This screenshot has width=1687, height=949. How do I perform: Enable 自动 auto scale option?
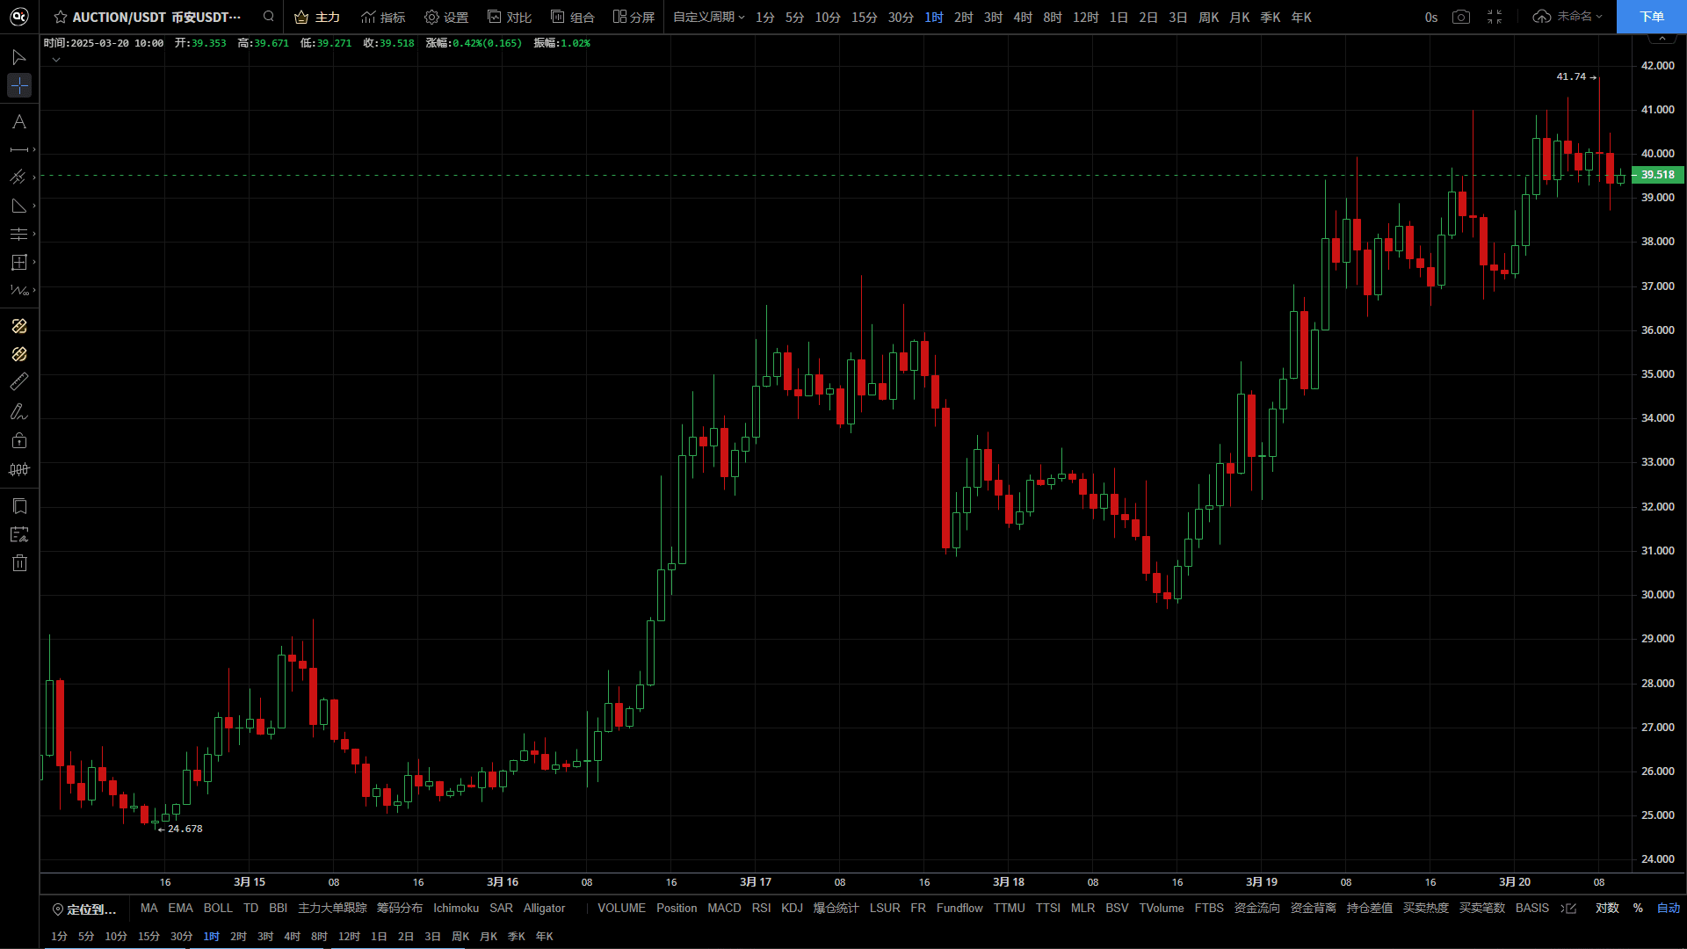pos(1668,908)
